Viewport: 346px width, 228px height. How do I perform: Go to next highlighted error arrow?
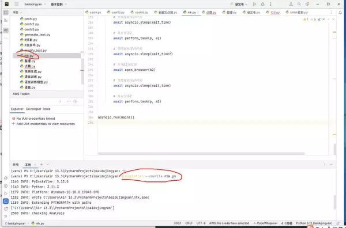click(333, 20)
